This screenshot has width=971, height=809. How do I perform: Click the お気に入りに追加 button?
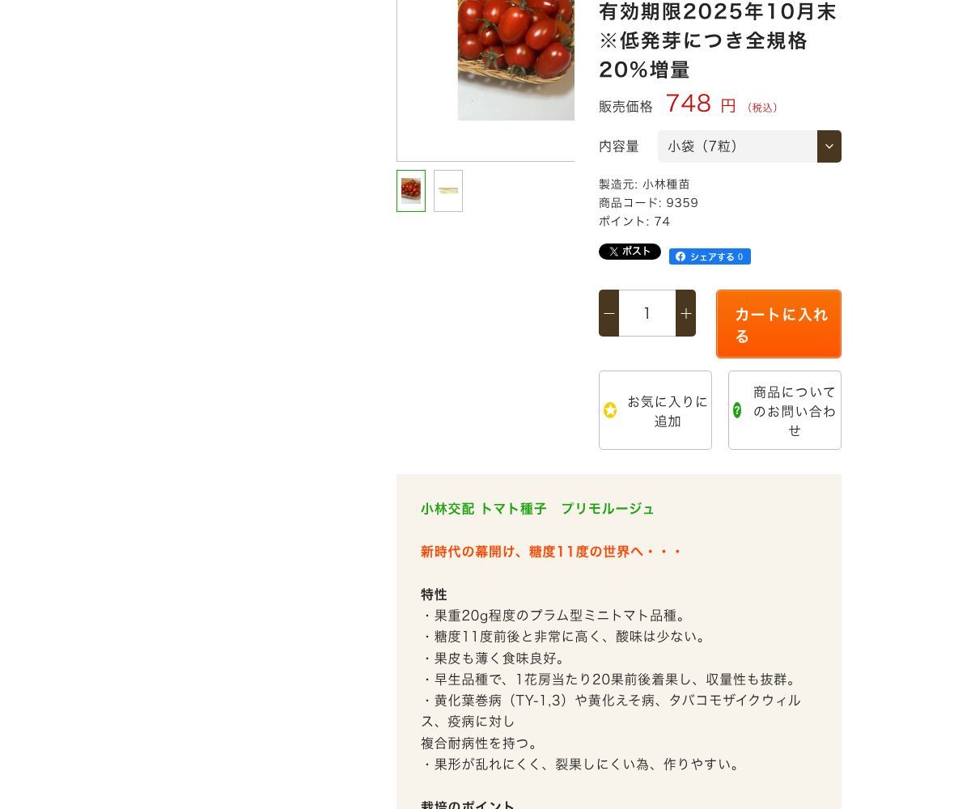coord(655,410)
